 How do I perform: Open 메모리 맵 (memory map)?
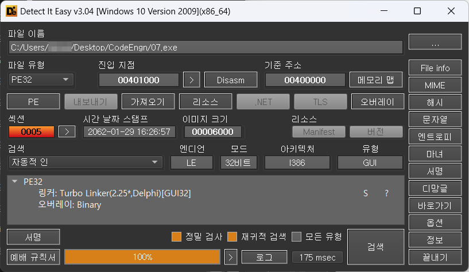click(x=376, y=80)
